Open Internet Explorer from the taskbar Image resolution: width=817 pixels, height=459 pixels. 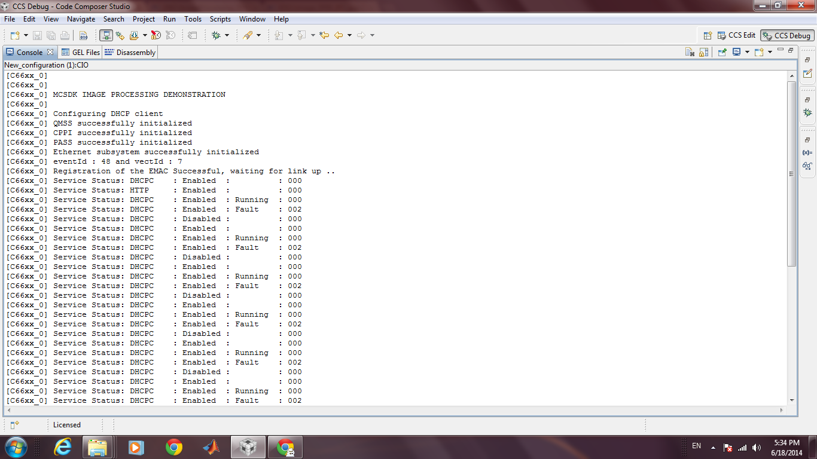point(63,446)
